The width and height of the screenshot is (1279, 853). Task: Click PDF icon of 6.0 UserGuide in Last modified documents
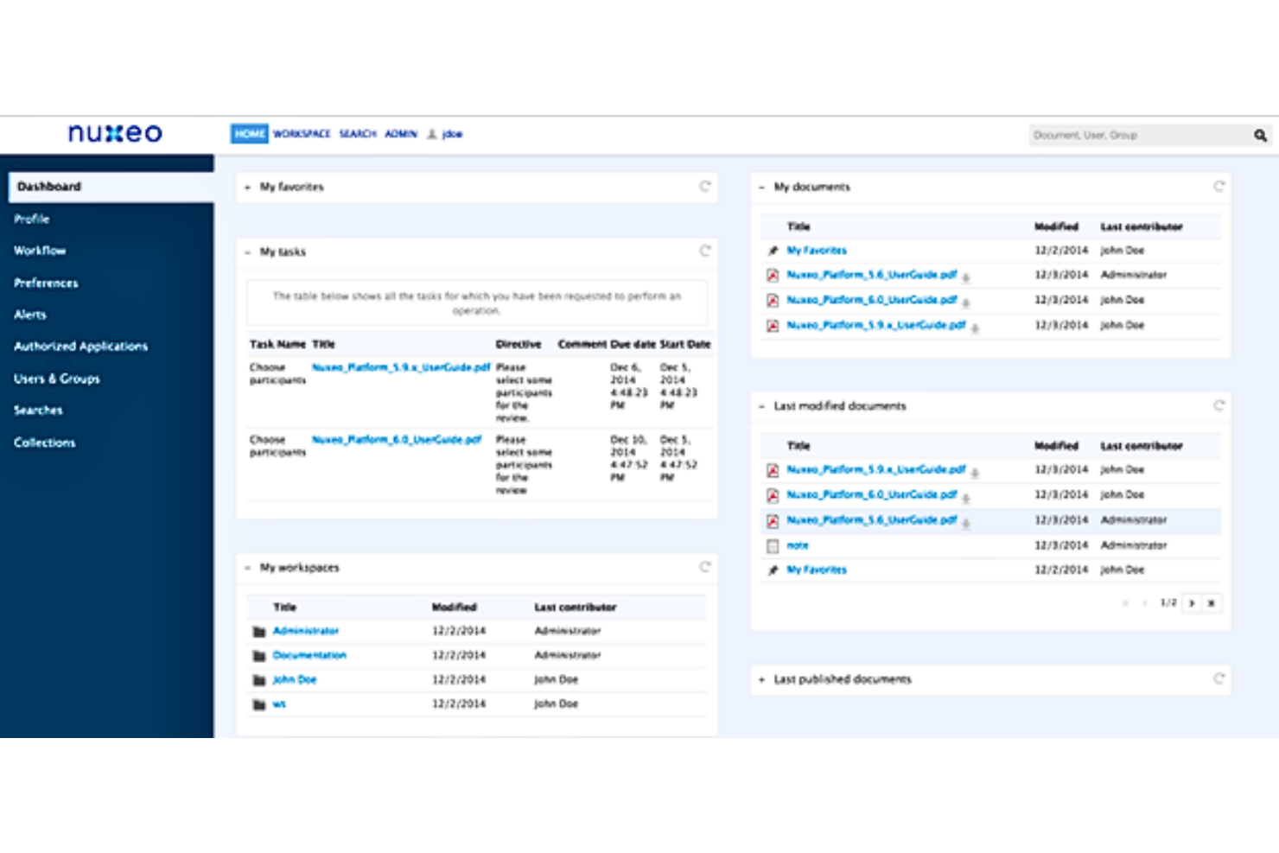pyautogui.click(x=773, y=496)
